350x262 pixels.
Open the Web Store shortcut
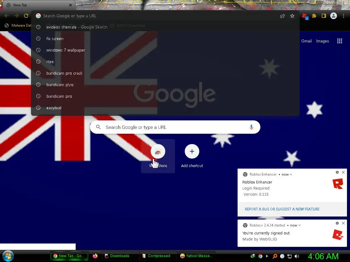158,156
